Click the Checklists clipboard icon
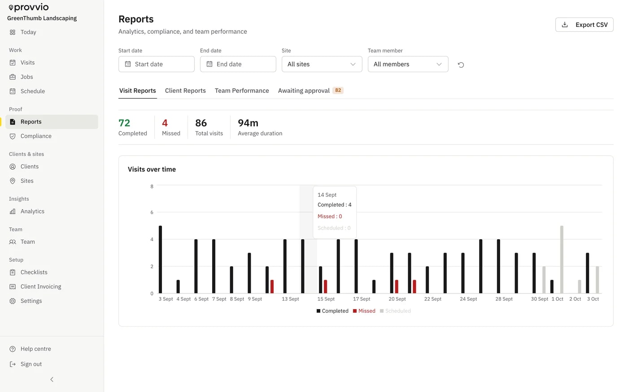 coord(13,272)
